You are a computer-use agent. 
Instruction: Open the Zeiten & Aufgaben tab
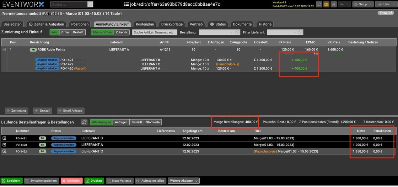47,24
